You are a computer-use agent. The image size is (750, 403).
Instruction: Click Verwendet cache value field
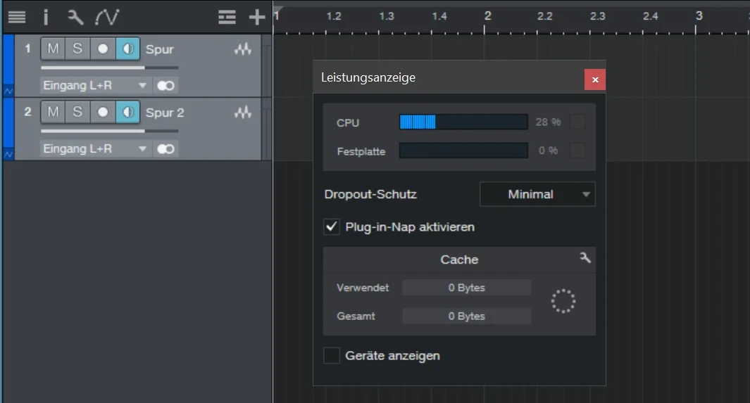(467, 288)
